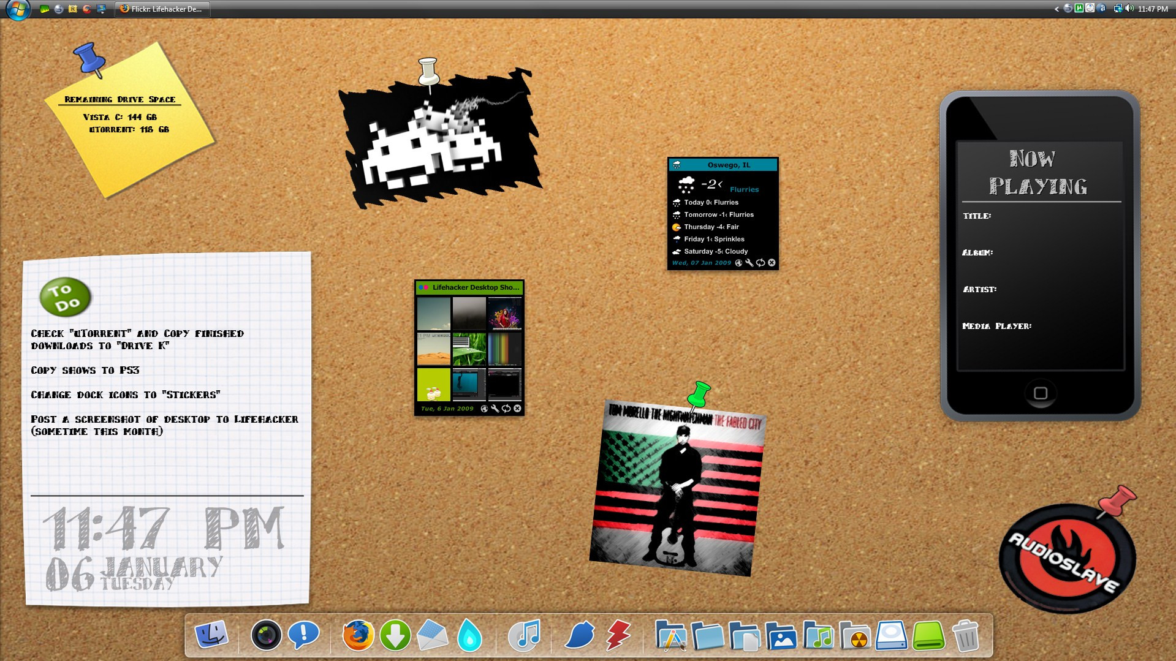Screen dimensions: 1176x661
Task: Launch the camera lens dock icon
Action: tap(266, 635)
